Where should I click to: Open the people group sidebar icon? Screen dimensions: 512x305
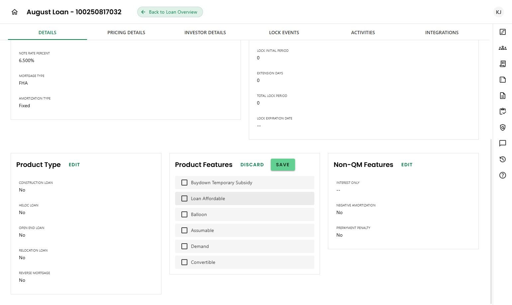coord(502,48)
